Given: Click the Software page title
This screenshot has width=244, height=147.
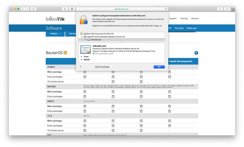Looking at the screenshot, I should [54, 28].
